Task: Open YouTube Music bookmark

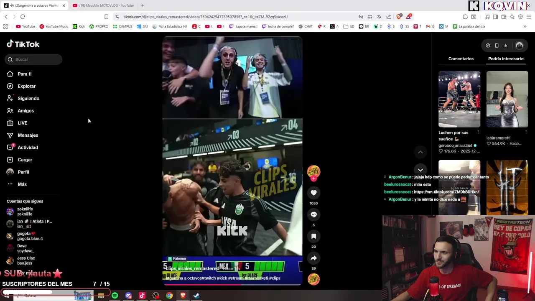Action: [53, 26]
